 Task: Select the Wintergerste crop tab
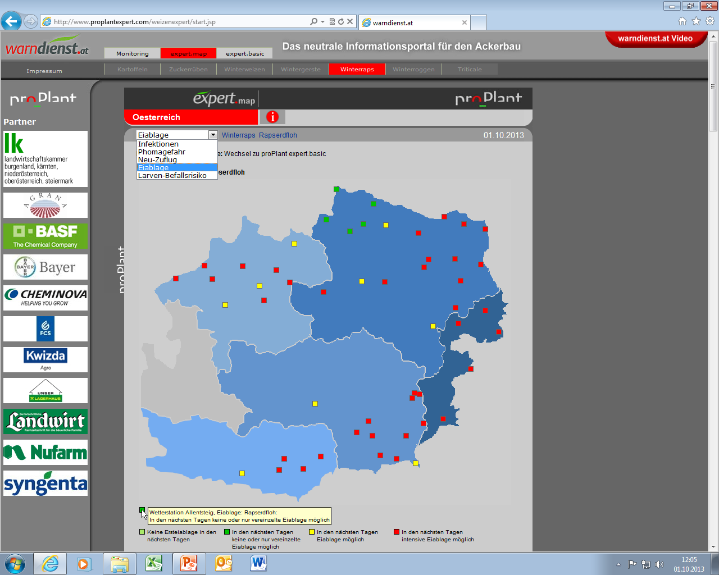coord(301,69)
